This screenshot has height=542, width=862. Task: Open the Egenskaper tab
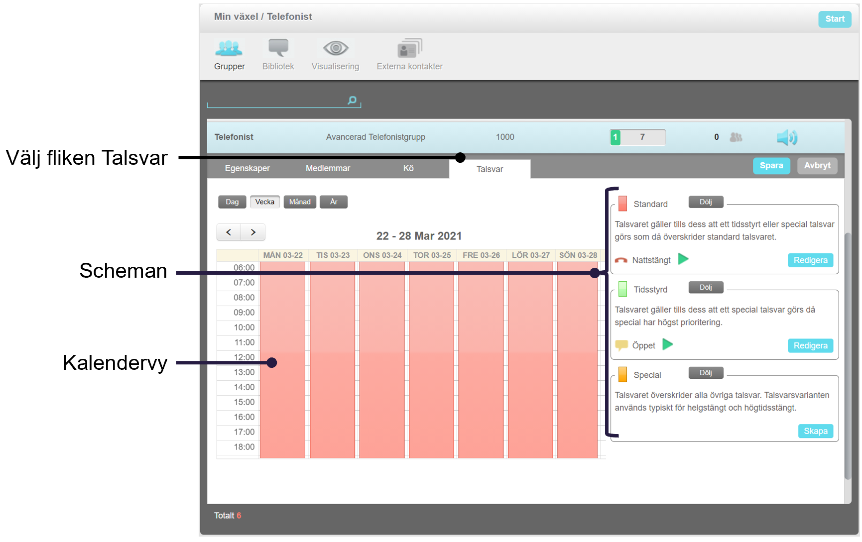pyautogui.click(x=247, y=168)
